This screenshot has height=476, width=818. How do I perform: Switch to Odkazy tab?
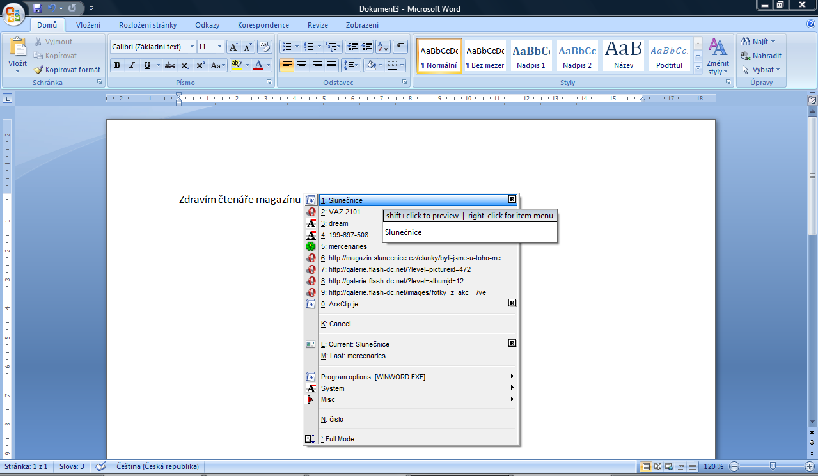click(207, 25)
